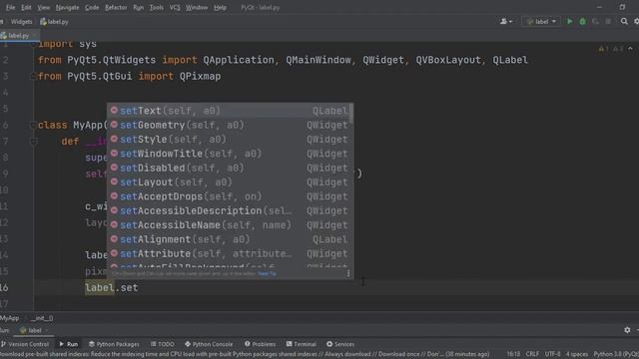
Task: Open the completion popup options kebab menu
Action: (x=348, y=273)
